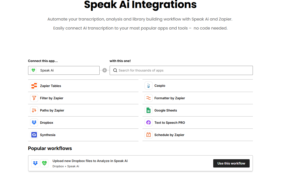Open the Formatter by Zapier link
This screenshot has height=173, width=288.
pos(170,98)
